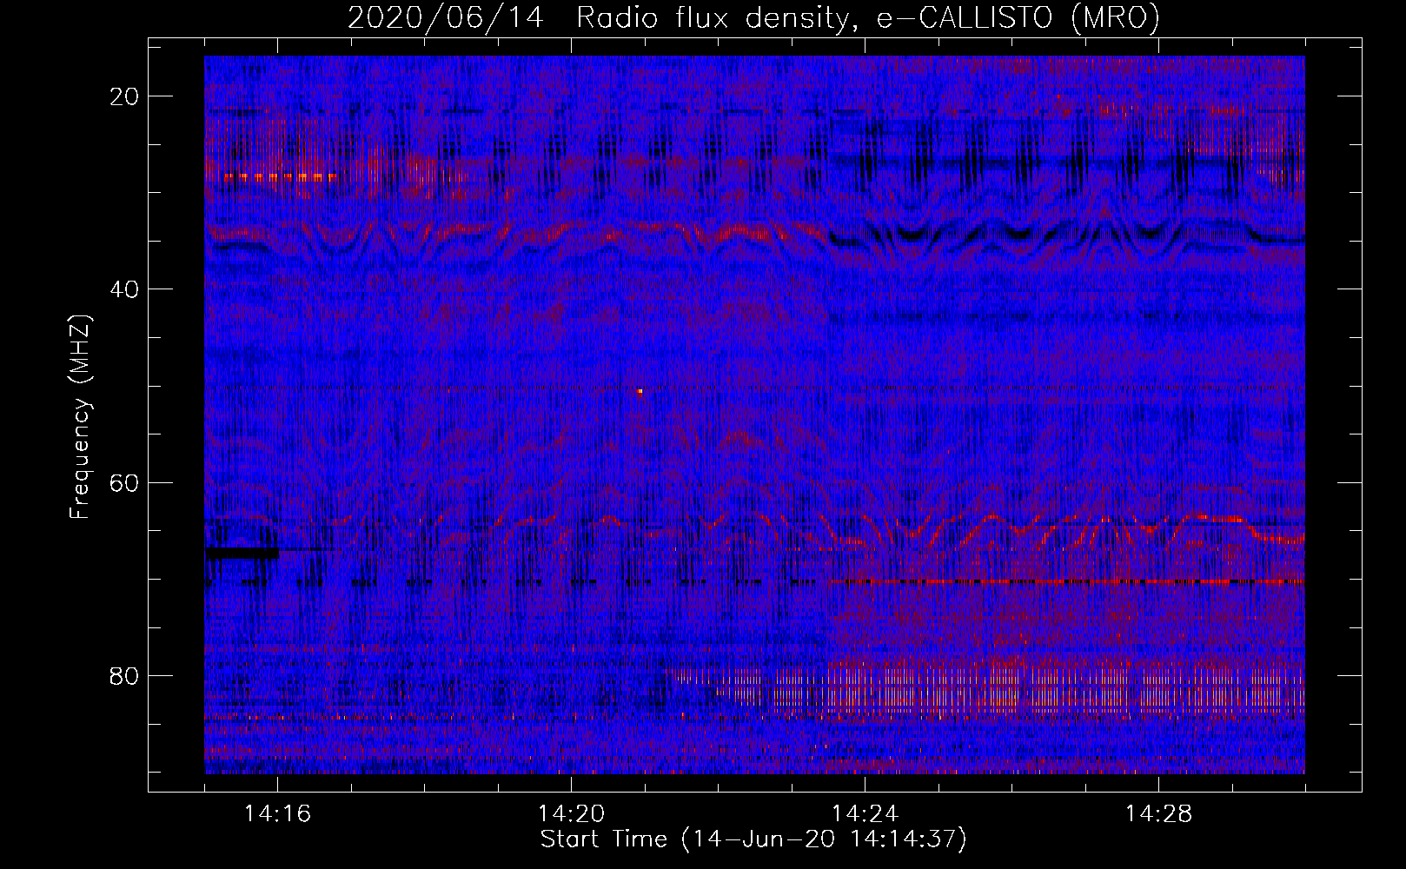Click the 14:20 time tick label
1406x869 pixels.
click(571, 814)
